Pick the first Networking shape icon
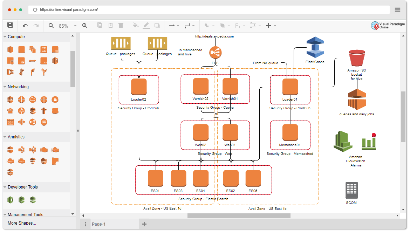Image resolution: width=410 pixels, height=233 pixels. coord(10,100)
